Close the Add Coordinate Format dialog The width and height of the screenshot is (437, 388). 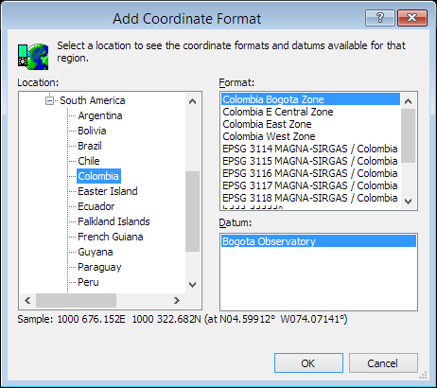click(412, 18)
